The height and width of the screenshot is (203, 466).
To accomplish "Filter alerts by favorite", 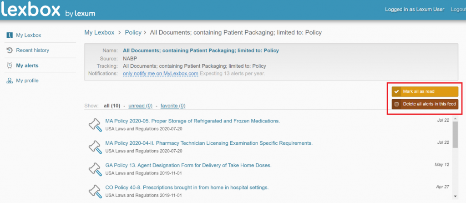I will point(172,106).
